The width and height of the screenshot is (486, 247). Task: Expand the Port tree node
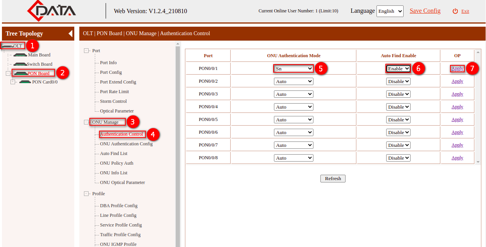[x=86, y=50]
